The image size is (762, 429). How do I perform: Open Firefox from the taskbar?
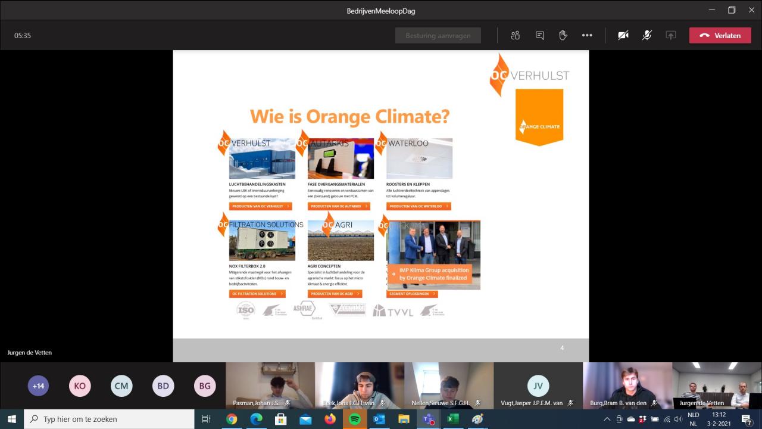[330, 419]
